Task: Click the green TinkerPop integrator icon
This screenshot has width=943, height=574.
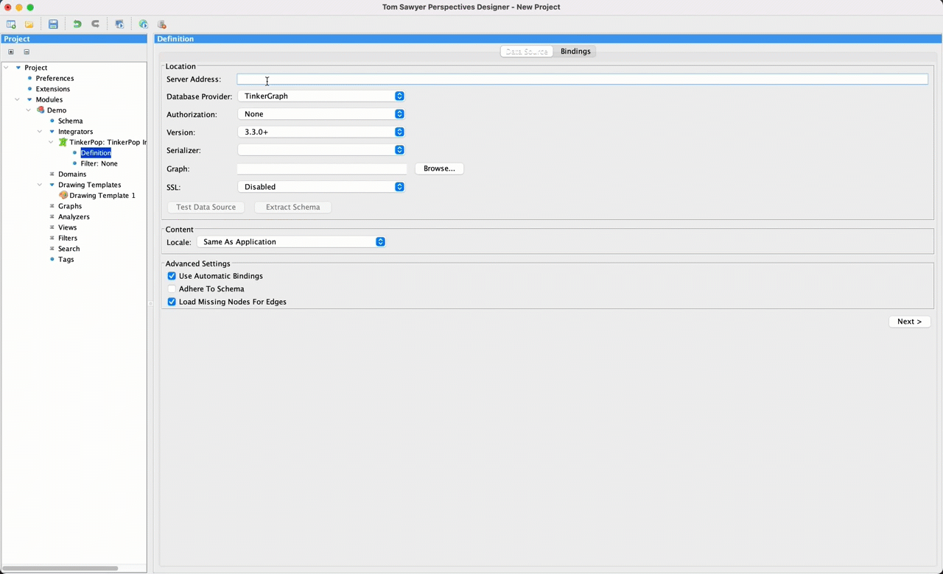Action: click(63, 142)
